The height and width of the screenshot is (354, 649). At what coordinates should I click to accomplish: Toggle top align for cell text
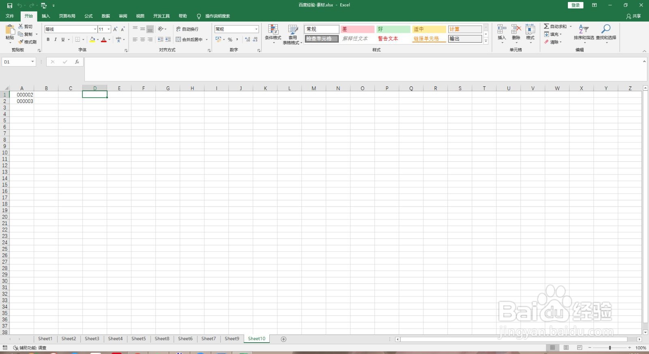[x=135, y=29]
